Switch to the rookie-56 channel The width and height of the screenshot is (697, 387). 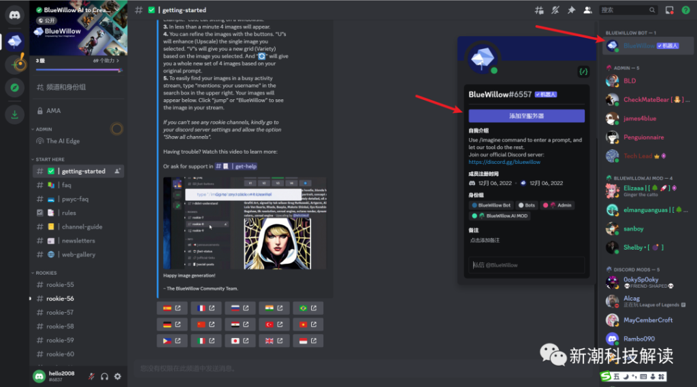pyautogui.click(x=60, y=299)
